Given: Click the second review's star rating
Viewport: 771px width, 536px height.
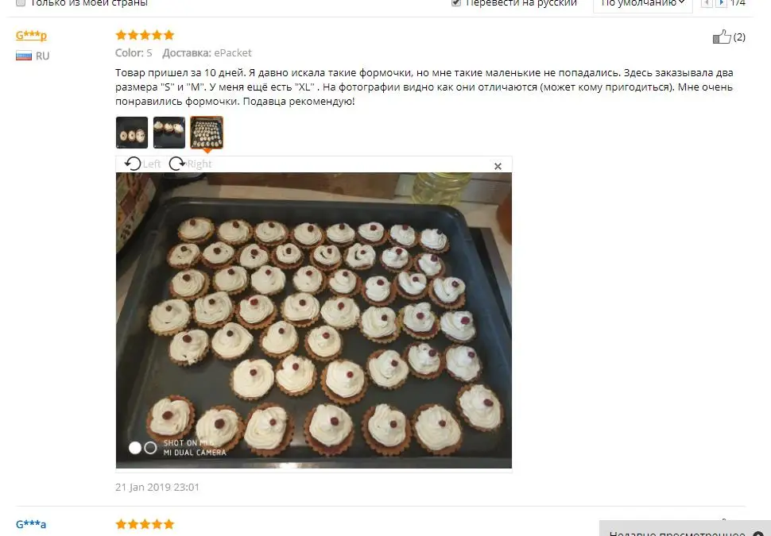Looking at the screenshot, I should point(145,524).
